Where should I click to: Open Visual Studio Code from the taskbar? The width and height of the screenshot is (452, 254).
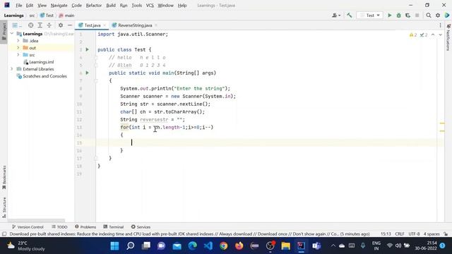coord(208,246)
